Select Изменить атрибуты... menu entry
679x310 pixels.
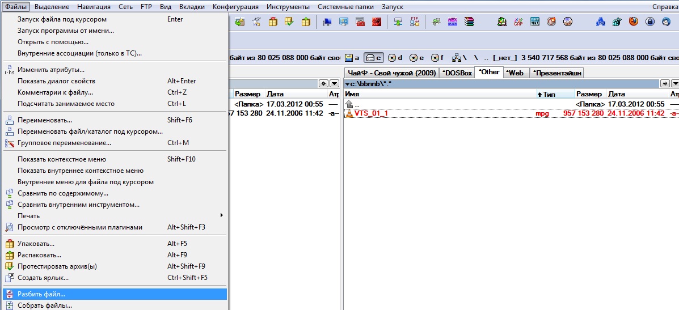[x=115, y=70]
